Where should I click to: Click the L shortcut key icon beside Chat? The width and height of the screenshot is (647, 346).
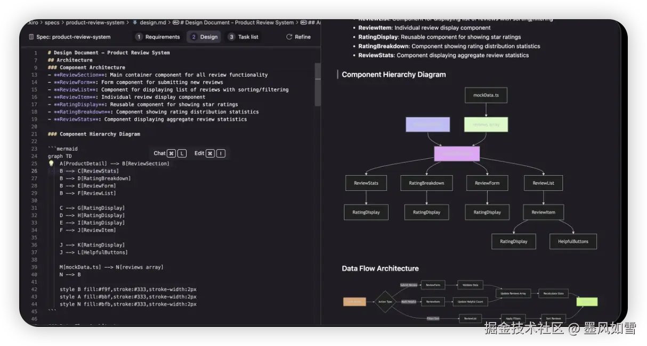[182, 153]
